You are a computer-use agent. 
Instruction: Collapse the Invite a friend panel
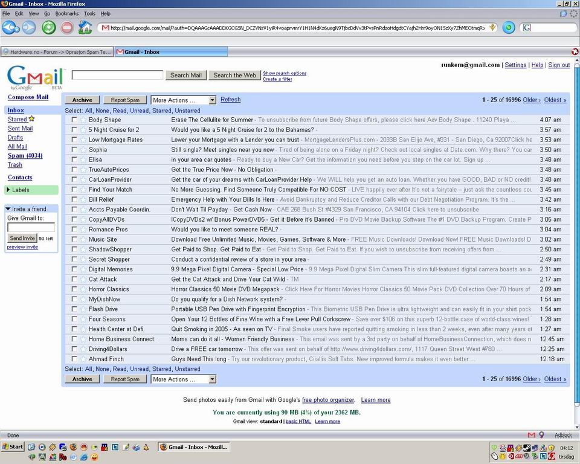click(8, 209)
